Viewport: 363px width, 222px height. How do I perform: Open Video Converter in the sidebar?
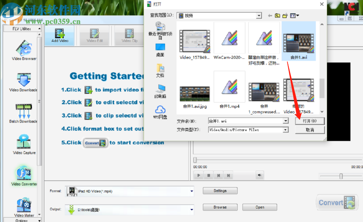(x=24, y=176)
